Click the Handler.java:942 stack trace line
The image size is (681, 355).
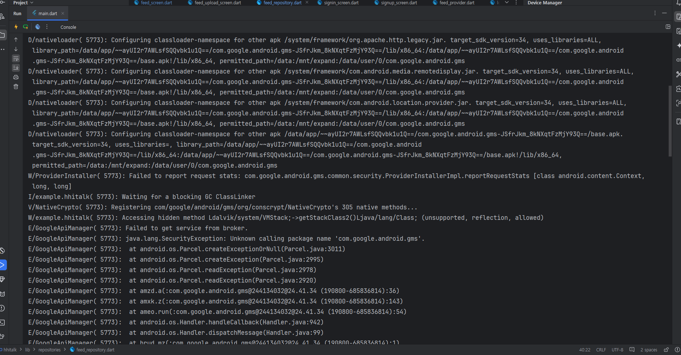pyautogui.click(x=176, y=322)
